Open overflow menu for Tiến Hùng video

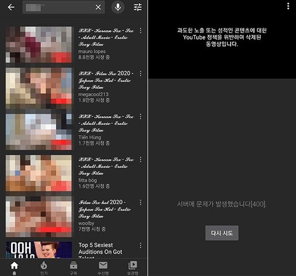[x=141, y=117]
